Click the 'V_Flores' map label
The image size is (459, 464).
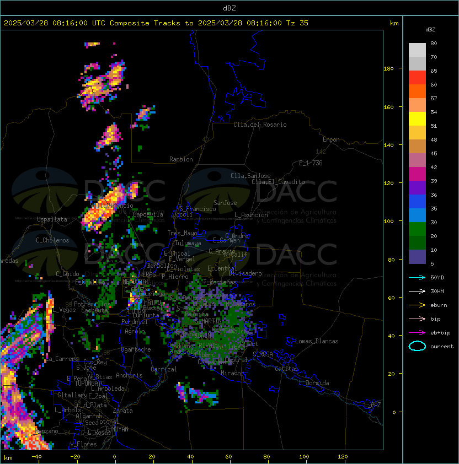click(83, 444)
